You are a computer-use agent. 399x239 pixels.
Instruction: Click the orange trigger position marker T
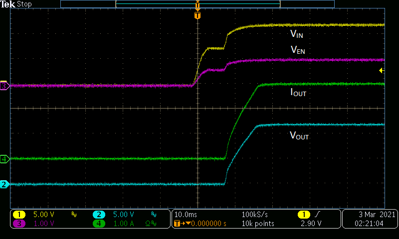(x=198, y=15)
